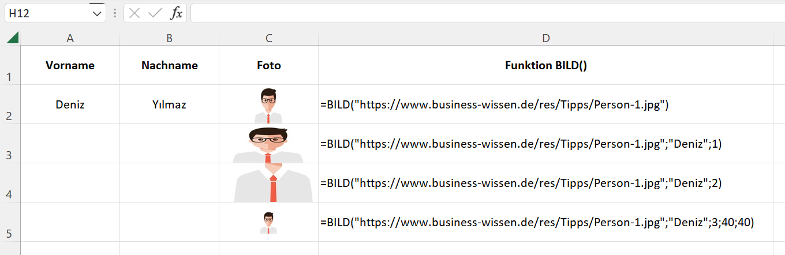Click the Select All triangle corner
The width and height of the screenshot is (785, 255).
[x=12, y=38]
